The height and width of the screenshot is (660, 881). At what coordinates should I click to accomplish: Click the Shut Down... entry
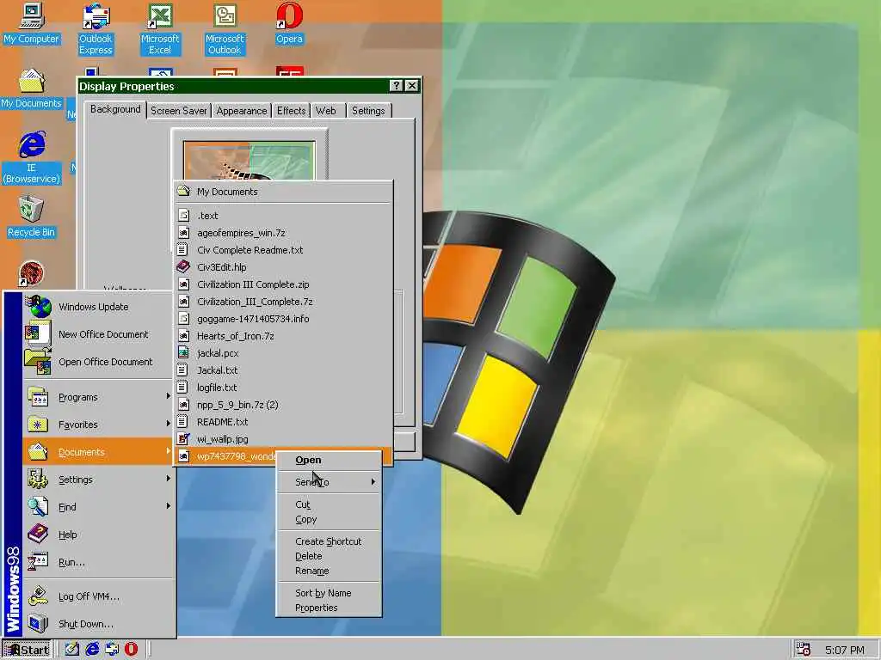tap(99, 624)
